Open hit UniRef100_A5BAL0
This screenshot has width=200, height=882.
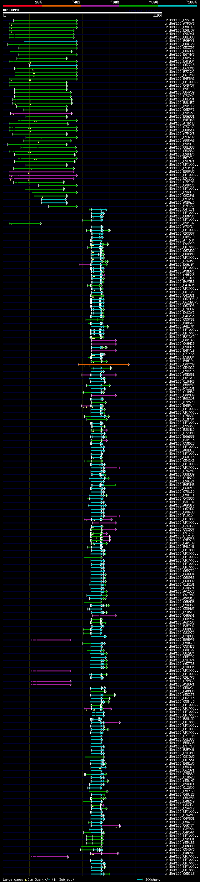pos(179,203)
